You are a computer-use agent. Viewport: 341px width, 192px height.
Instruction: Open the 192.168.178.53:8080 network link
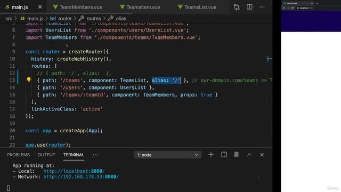tap(81, 177)
